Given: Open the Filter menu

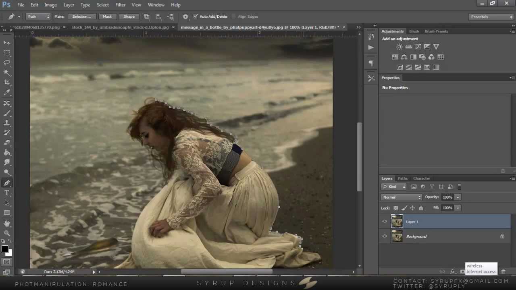Looking at the screenshot, I should point(120,5).
